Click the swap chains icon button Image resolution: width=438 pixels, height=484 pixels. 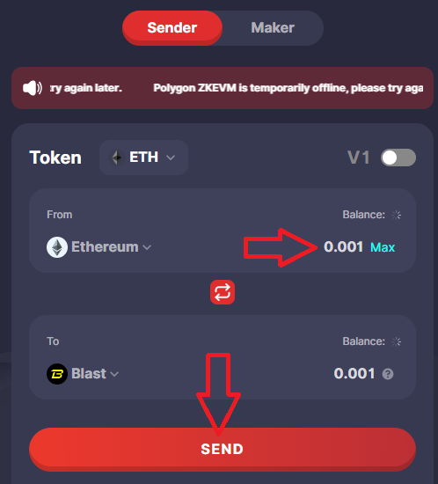[x=223, y=292]
